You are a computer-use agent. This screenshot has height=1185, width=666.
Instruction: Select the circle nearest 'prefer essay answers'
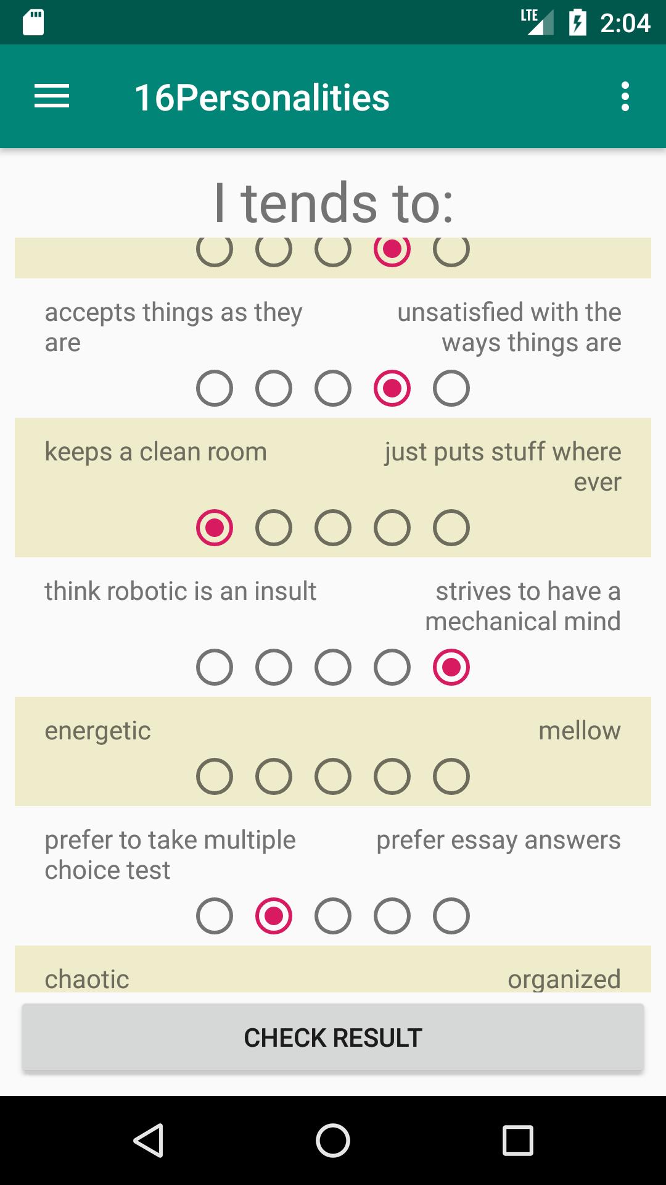(451, 916)
